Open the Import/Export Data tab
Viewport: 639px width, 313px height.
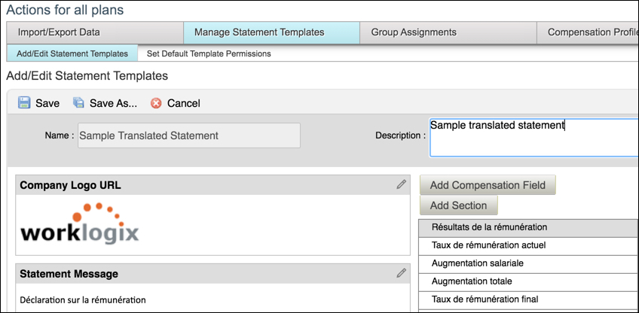(x=94, y=32)
